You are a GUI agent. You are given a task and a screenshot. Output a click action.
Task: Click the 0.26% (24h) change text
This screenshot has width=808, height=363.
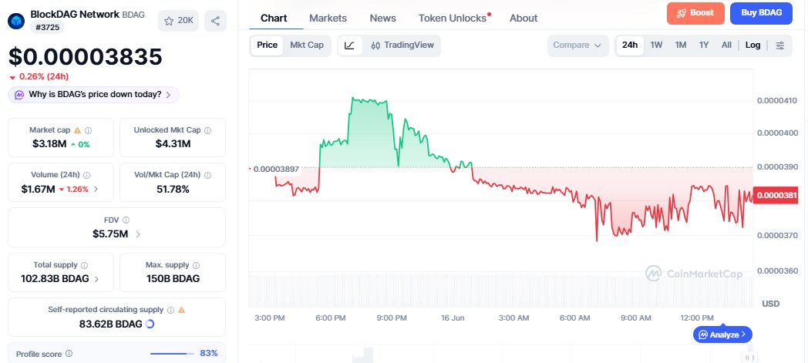(x=43, y=77)
